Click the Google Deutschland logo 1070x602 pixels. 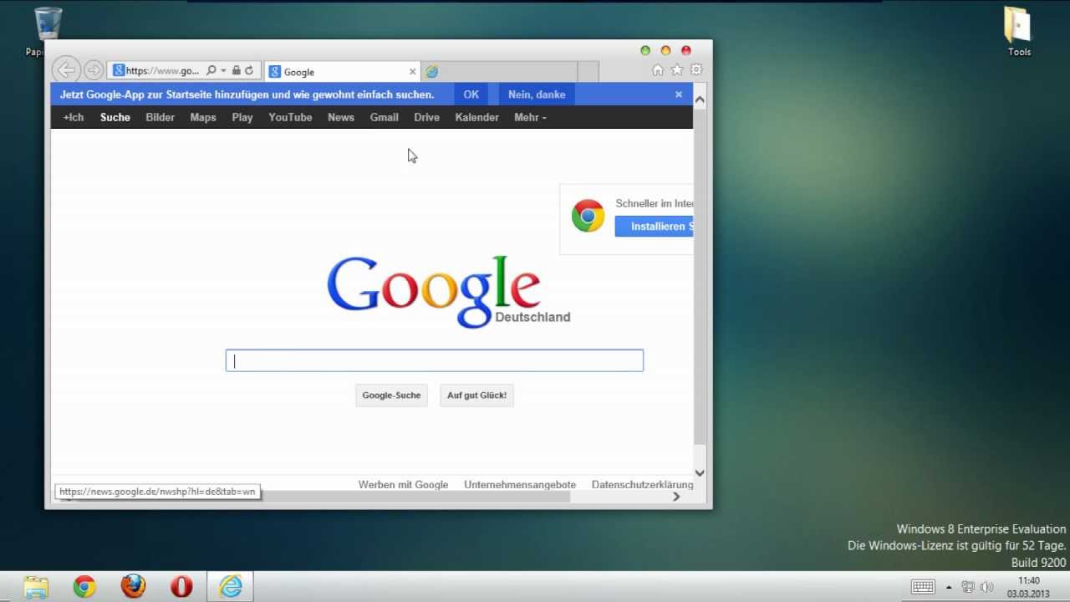pyautogui.click(x=448, y=291)
